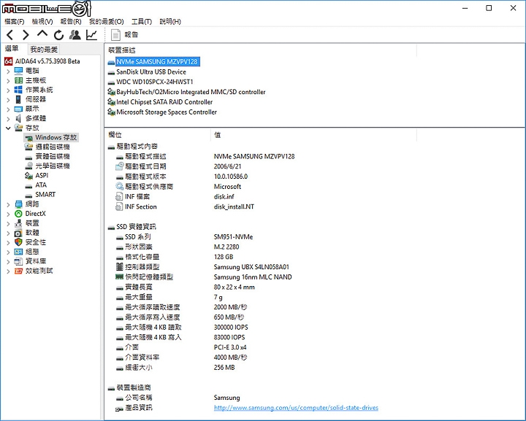Viewport: 526px width, 421px height.
Task: Expand the 網路 tree node
Action: (8, 204)
